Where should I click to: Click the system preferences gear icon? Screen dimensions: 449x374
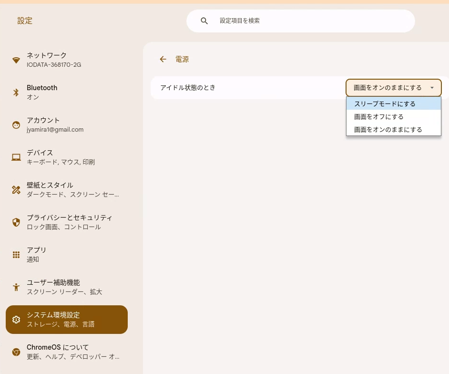coord(16,320)
